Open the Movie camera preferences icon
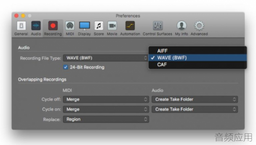256x145 pixels. (112, 26)
